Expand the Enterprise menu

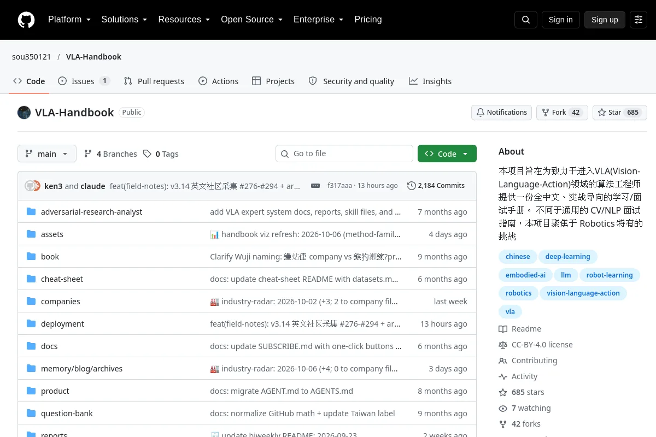point(318,20)
